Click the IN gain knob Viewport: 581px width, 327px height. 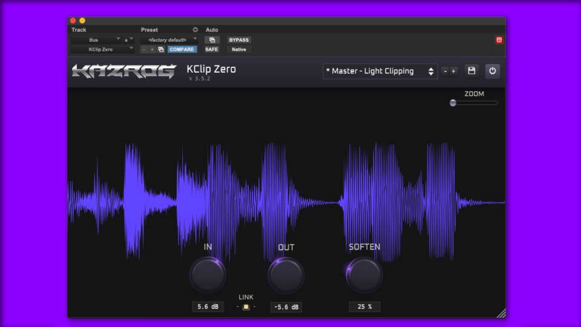pos(208,275)
